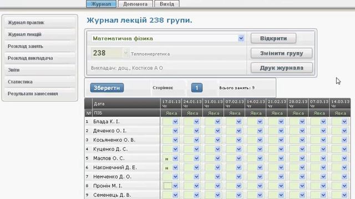Open the Допомога tab
This screenshot has height=199, width=355.
[135, 4]
